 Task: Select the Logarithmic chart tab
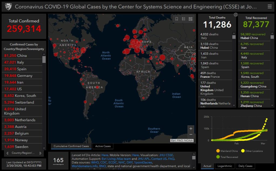pyautogui.click(x=225, y=166)
